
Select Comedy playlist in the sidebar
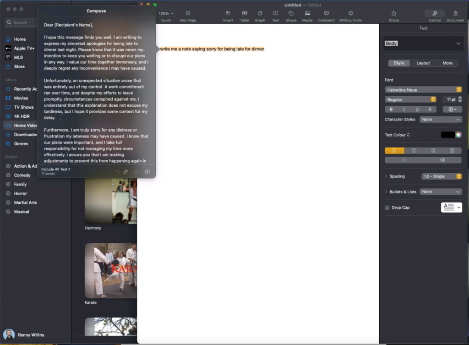tap(22, 175)
